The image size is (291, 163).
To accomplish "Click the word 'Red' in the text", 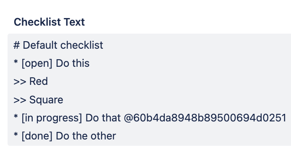I will click(x=39, y=81).
